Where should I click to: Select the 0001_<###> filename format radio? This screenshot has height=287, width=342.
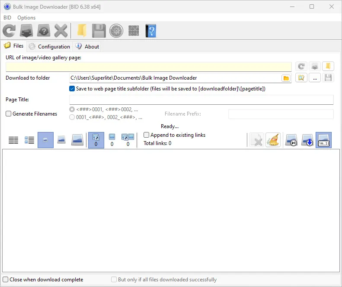click(x=72, y=117)
